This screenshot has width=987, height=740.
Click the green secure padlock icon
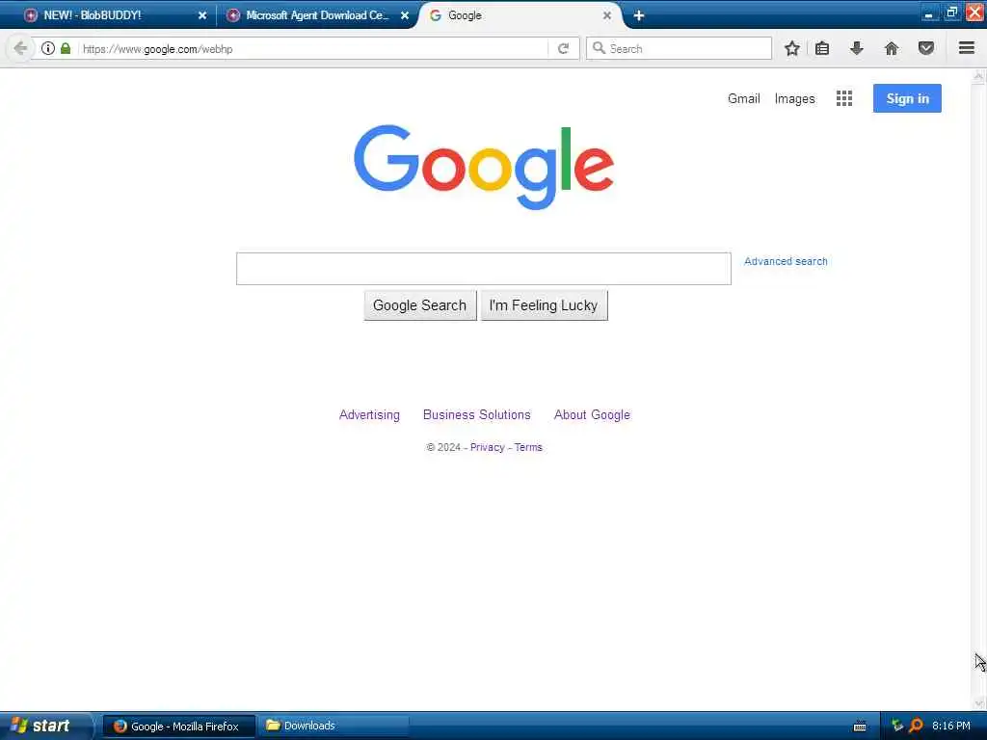pos(66,48)
